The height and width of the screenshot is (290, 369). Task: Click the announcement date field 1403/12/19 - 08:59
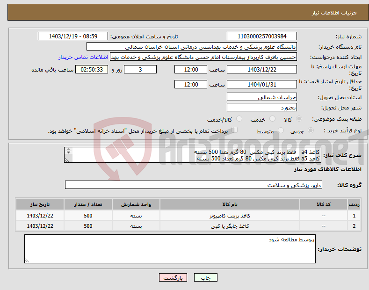73,36
